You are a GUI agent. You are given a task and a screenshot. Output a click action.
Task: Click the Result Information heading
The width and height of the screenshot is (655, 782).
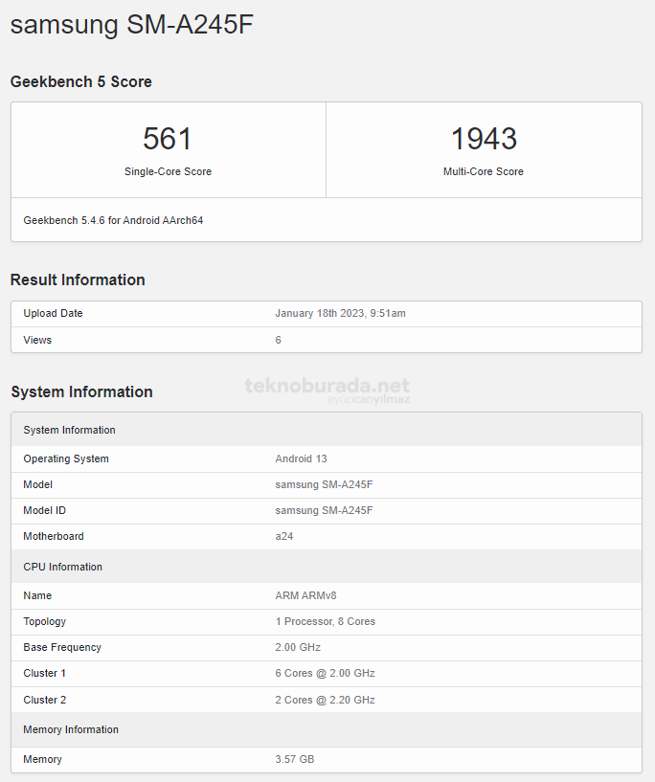click(x=78, y=279)
